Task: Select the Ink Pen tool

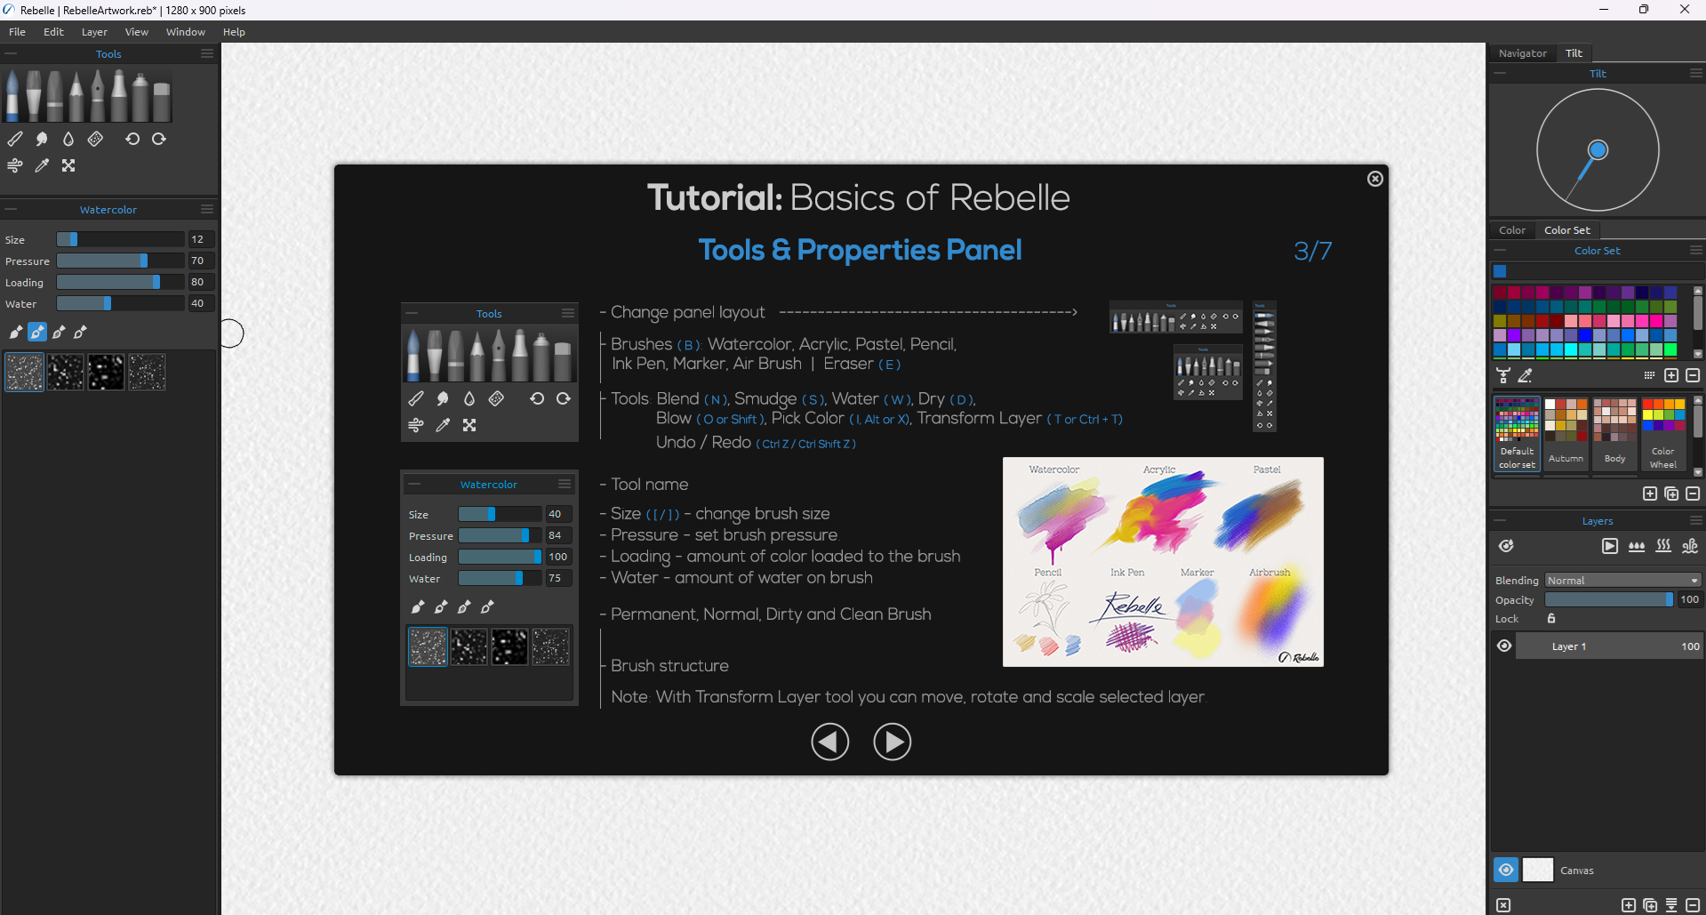Action: pos(98,96)
